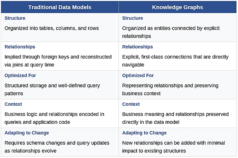Image resolution: width=238 pixels, height=158 pixels.
Task: Click the Traditional Data Models column header
Action: [x=59, y=7]
